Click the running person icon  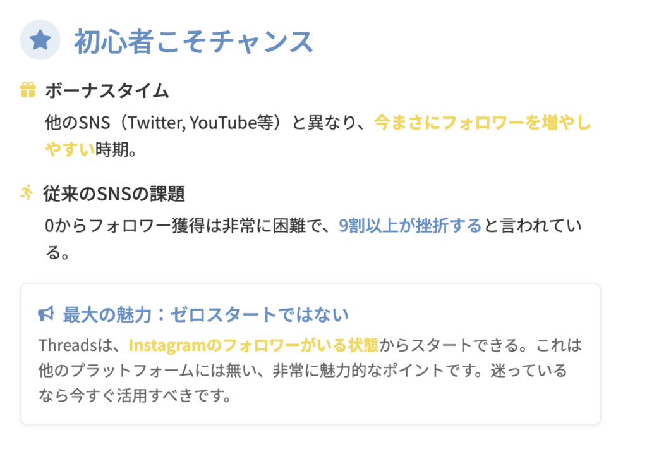[27, 193]
